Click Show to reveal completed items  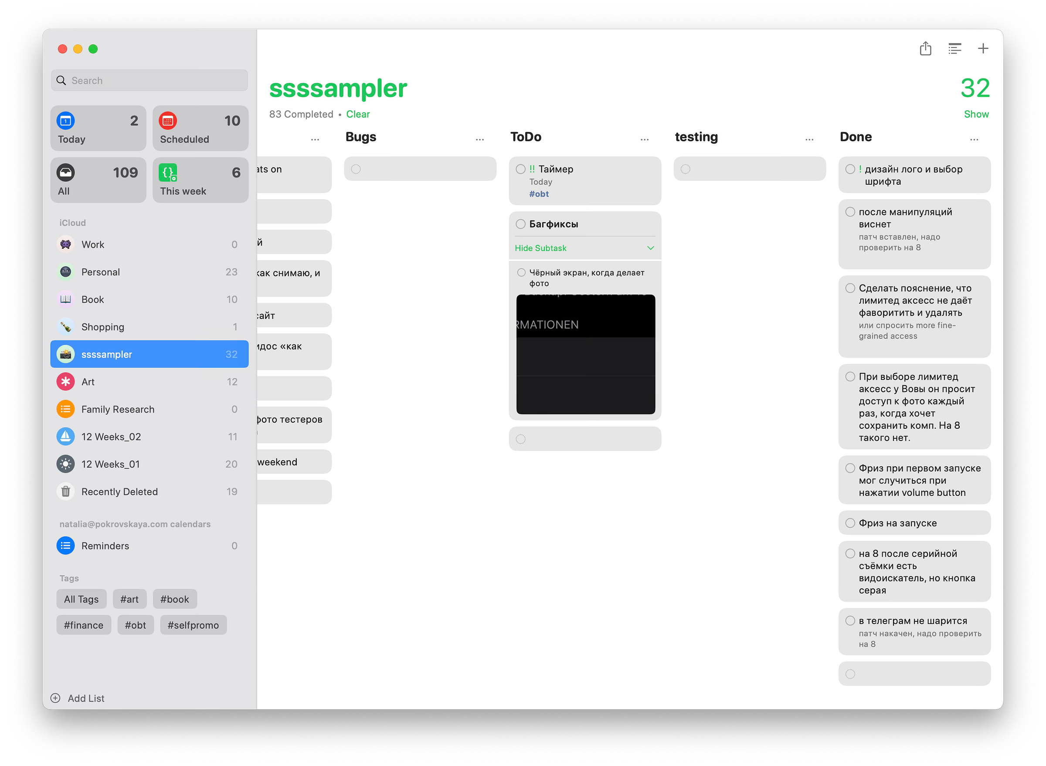click(x=976, y=114)
